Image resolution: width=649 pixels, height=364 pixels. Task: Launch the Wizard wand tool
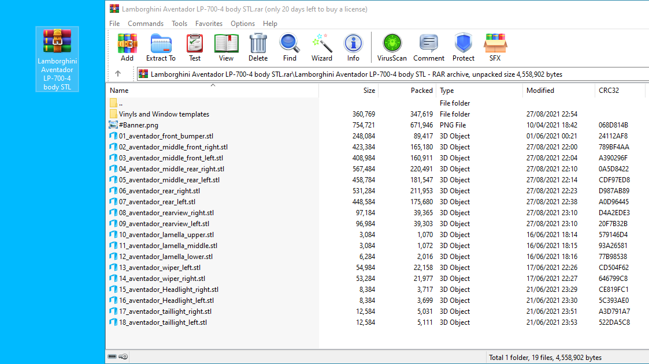tap(321, 47)
